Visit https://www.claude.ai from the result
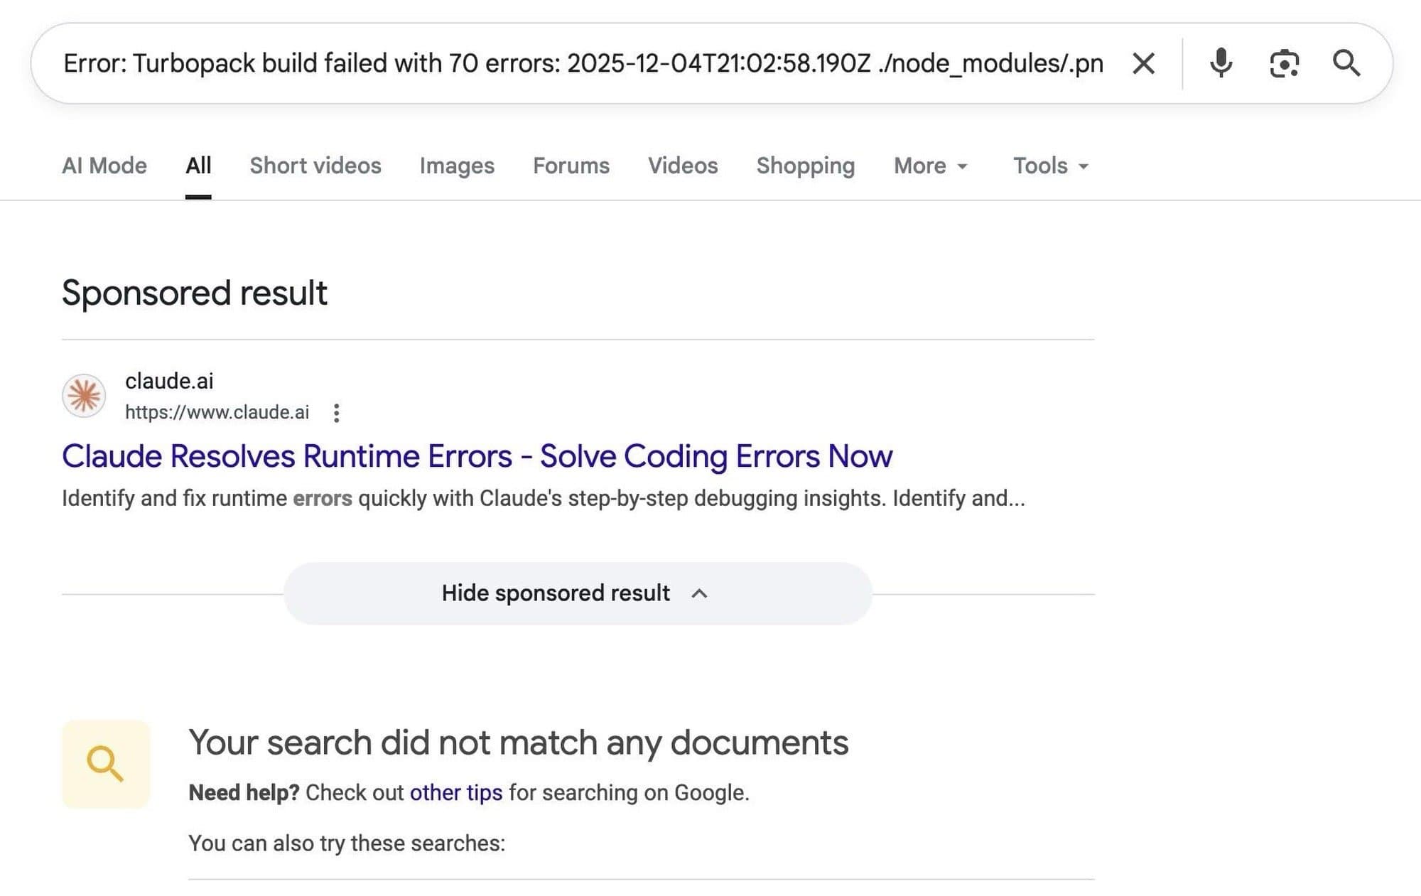This screenshot has height=896, width=1421. pos(217,412)
